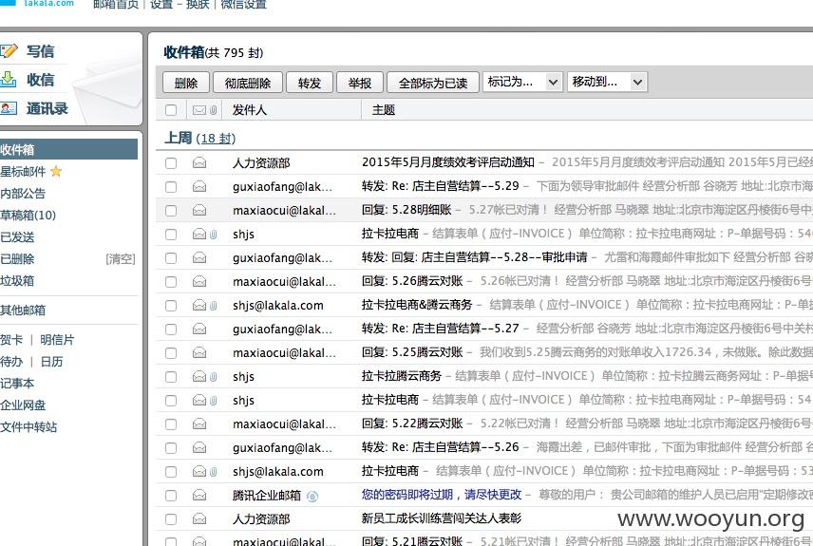The width and height of the screenshot is (813, 546).
Task: Click the envelope icon on the 您的密码即将过期 row
Action: pyautogui.click(x=199, y=495)
